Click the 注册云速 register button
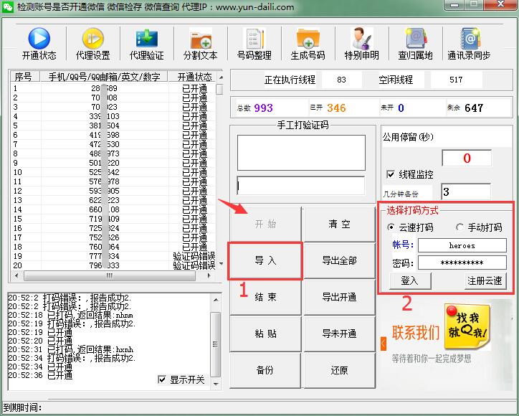 point(485,281)
